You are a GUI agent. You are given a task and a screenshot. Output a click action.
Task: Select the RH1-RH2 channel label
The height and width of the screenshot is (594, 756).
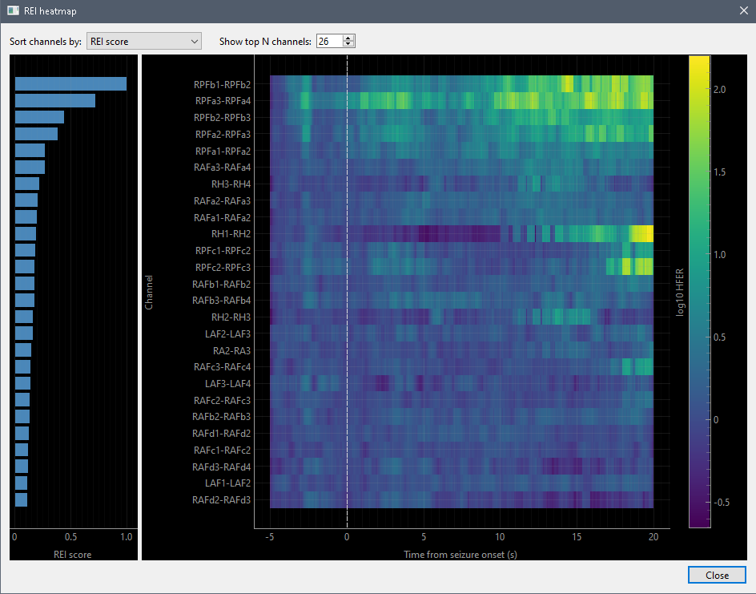pos(231,234)
